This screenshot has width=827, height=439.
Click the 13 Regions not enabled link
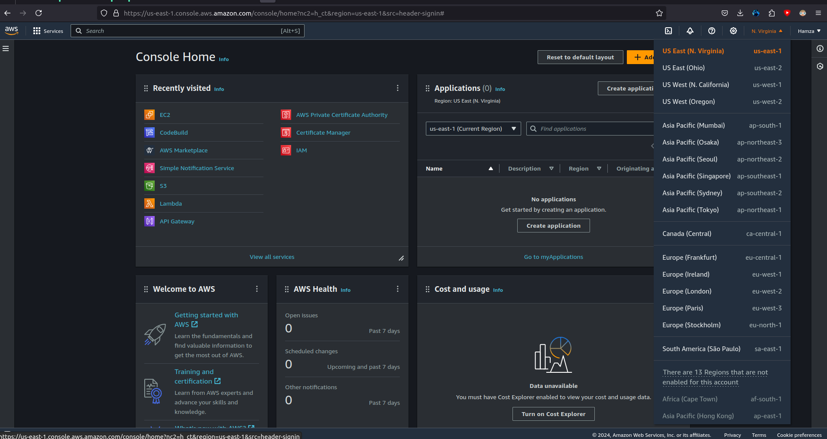(715, 377)
